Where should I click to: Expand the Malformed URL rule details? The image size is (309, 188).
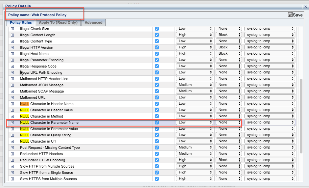pyautogui.click(x=12, y=97)
